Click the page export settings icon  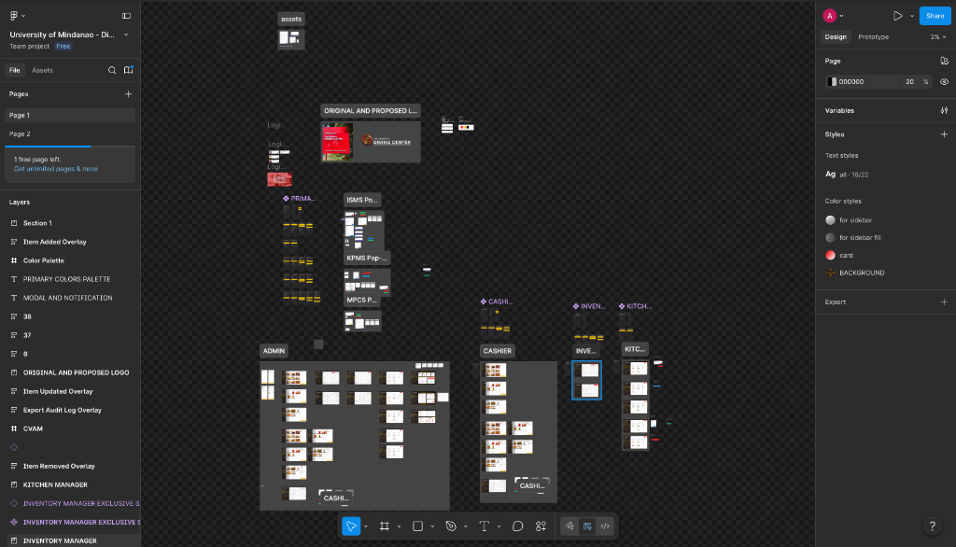[x=944, y=61]
